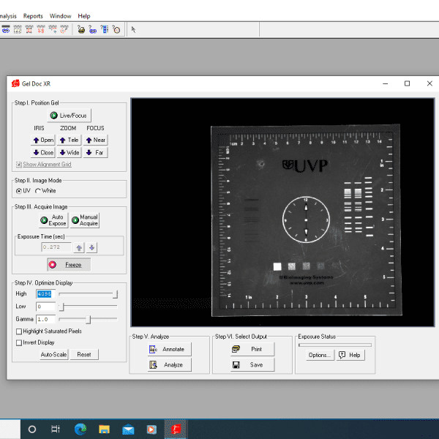Viewport: 439px width, 439px height.
Task: Click the dark bar with blue band toolbar icon
Action: tap(6, 29)
